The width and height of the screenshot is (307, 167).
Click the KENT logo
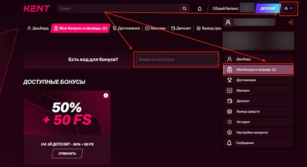pyautogui.click(x=36, y=8)
